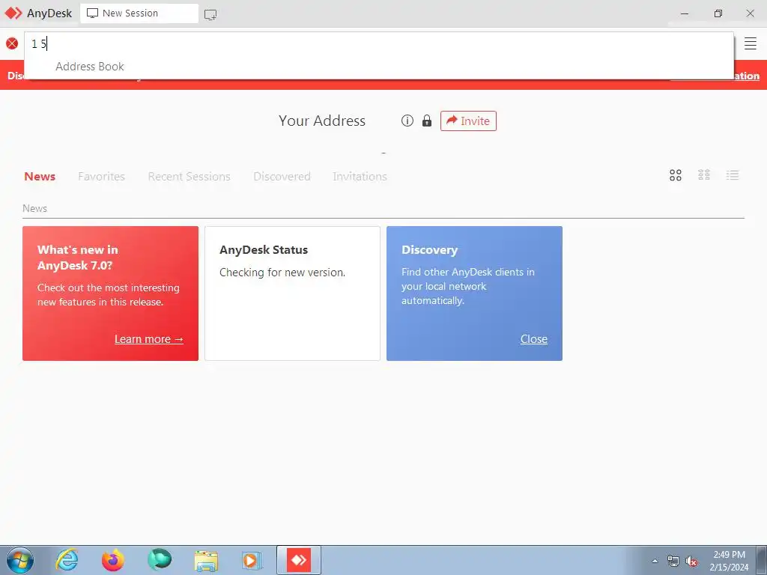The width and height of the screenshot is (767, 575).
Task: Click the network tray icon
Action: [673, 561]
